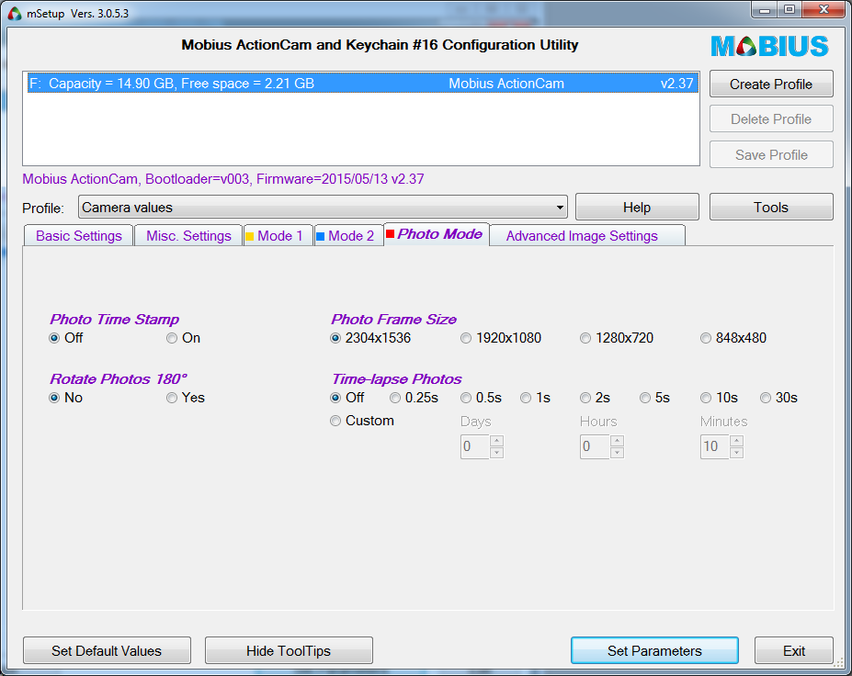Click the Create Profile button
This screenshot has width=852, height=676.
(x=771, y=84)
